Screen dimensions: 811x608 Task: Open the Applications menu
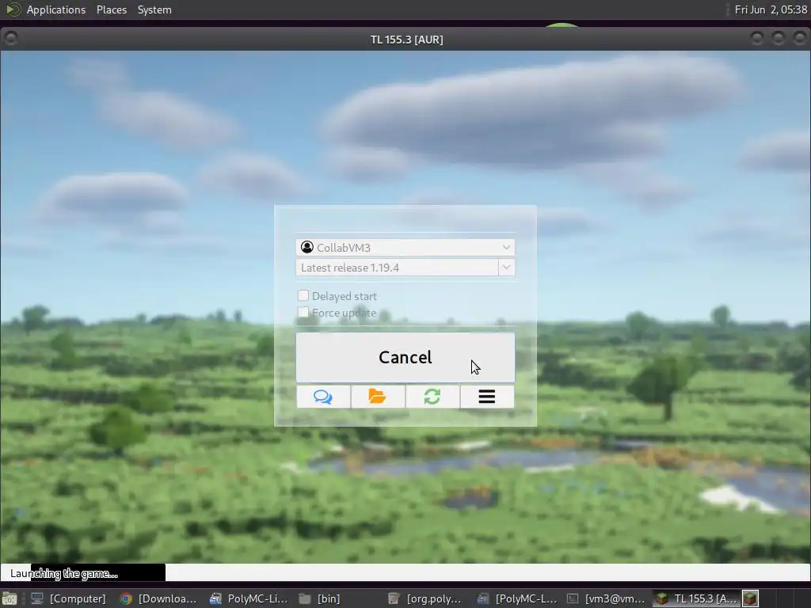[56, 9]
